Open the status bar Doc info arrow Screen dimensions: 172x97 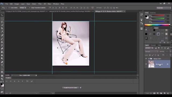36,75
